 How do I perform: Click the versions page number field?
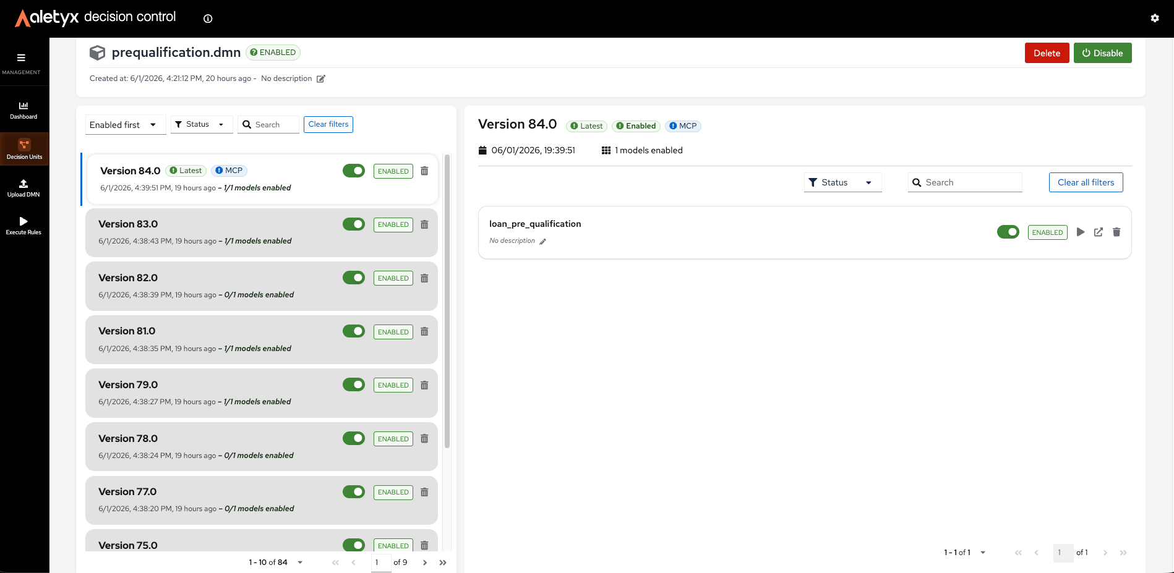[381, 562]
